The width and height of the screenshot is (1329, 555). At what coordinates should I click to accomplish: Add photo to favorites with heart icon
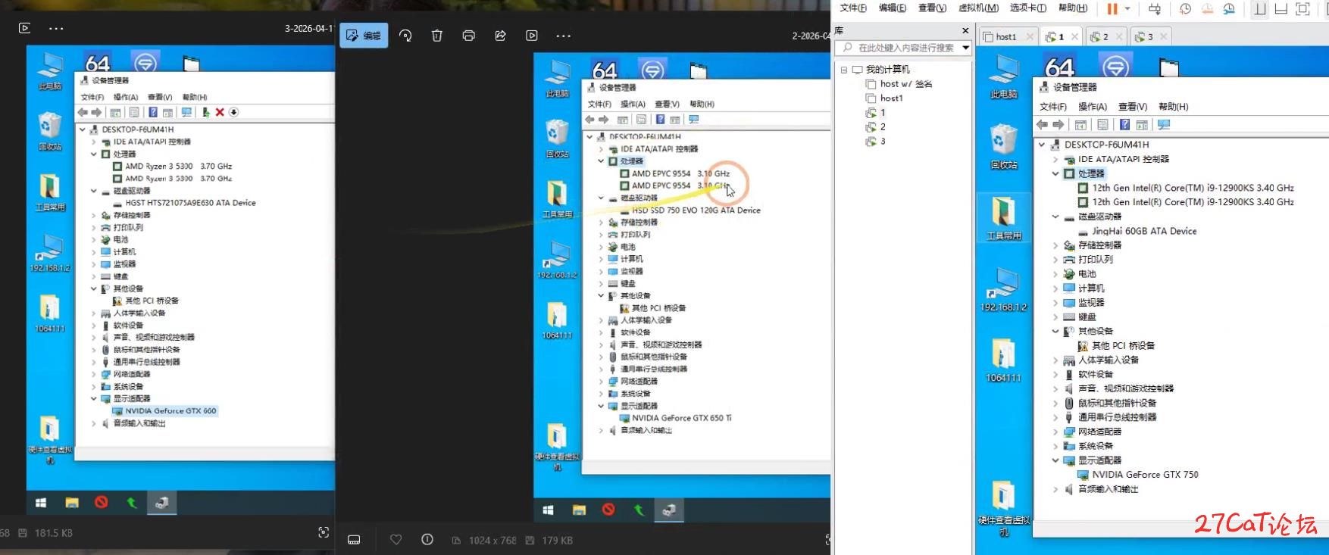pyautogui.click(x=396, y=540)
